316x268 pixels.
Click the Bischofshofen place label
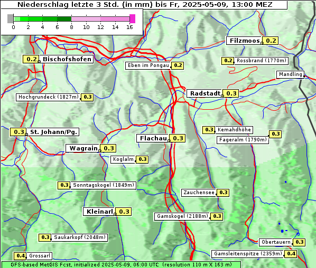pyautogui.click(x=67, y=59)
